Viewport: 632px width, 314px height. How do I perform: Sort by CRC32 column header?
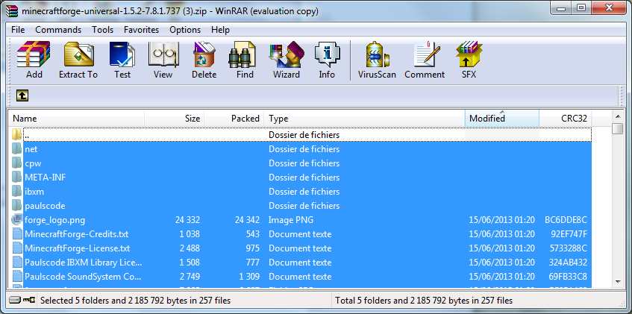566,119
